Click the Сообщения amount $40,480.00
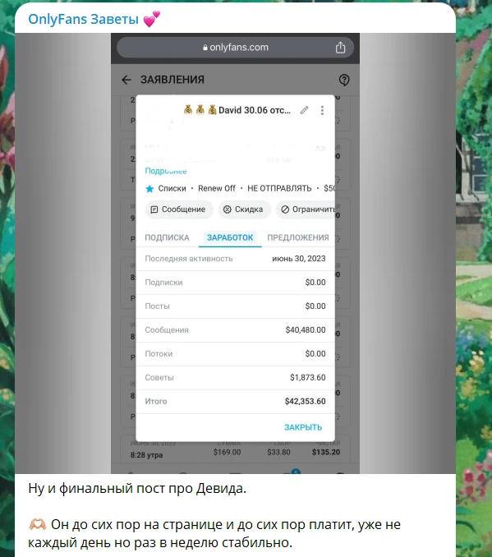 click(306, 330)
